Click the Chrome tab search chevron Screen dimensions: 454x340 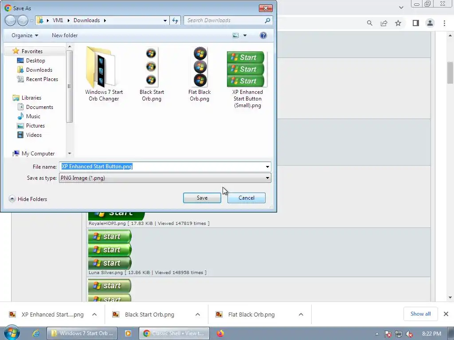[401, 8]
